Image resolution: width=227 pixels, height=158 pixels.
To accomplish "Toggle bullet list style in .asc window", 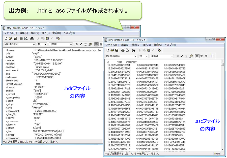I will pyautogui.click(x=212, y=56).
